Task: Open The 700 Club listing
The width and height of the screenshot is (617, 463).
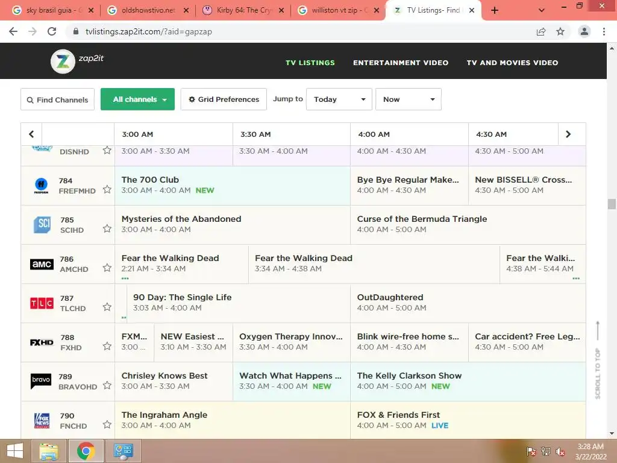Action: [x=233, y=186]
